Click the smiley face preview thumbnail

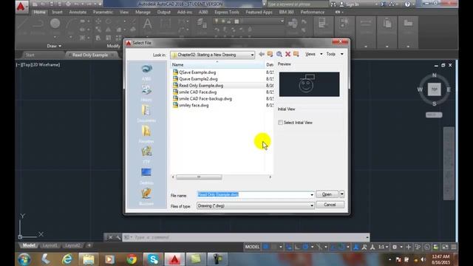pos(309,84)
